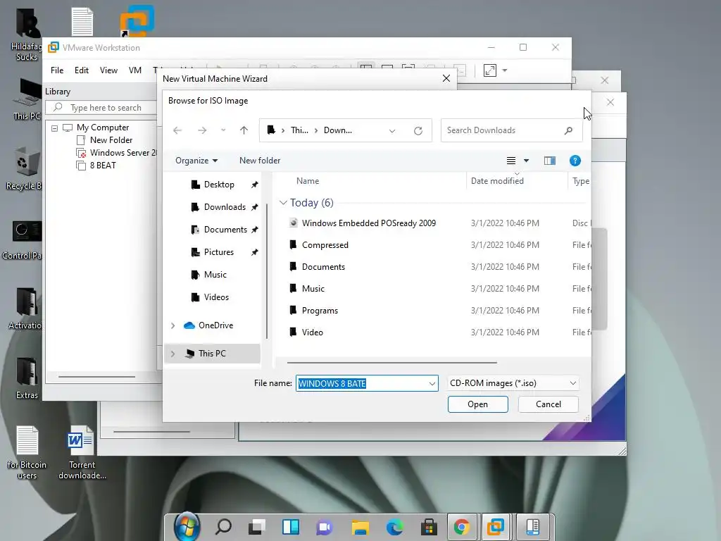This screenshot has height=541, width=721.
Task: Select Desktop in the navigation pane
Action: click(219, 185)
